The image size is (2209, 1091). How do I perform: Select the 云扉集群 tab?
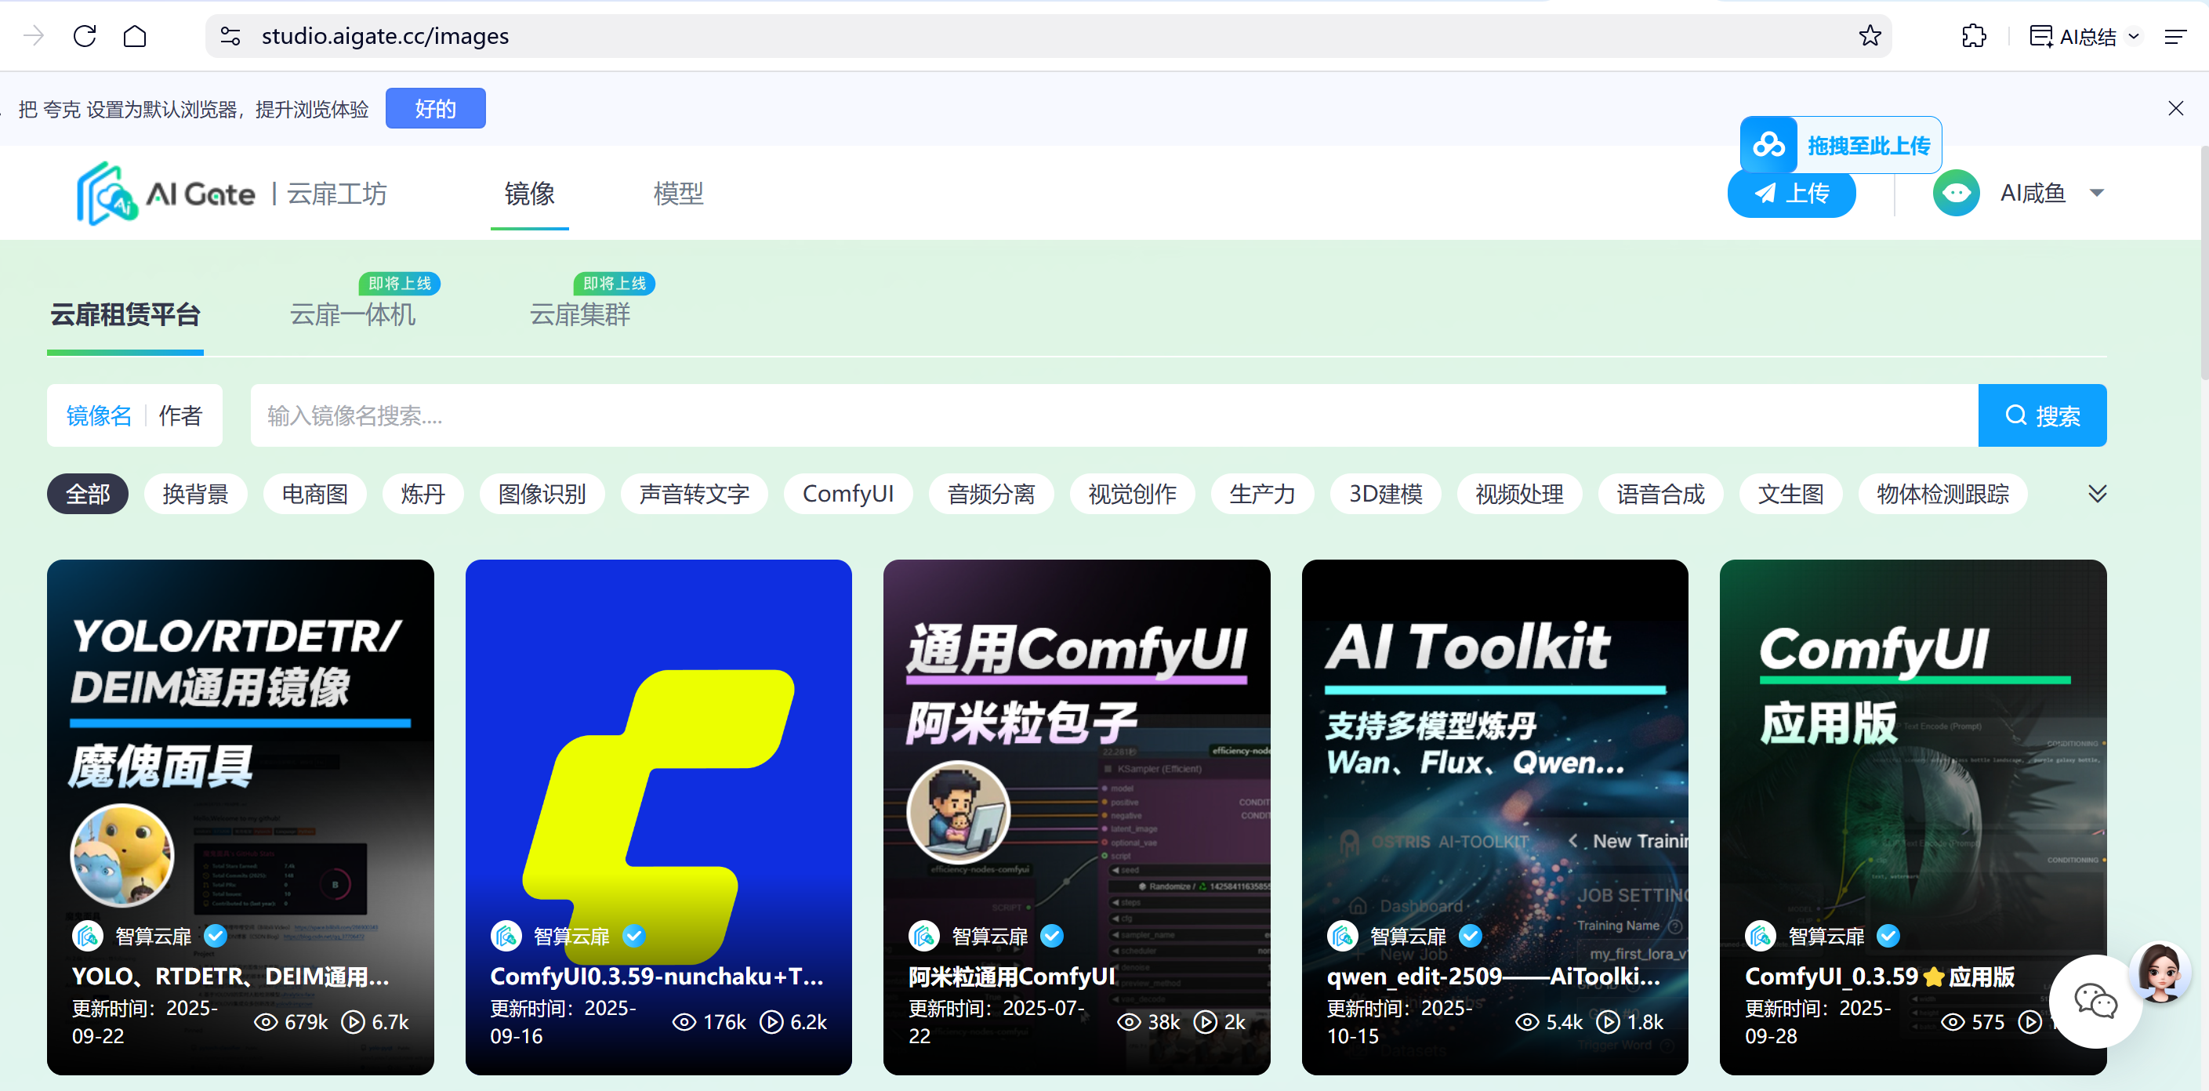[x=581, y=315]
